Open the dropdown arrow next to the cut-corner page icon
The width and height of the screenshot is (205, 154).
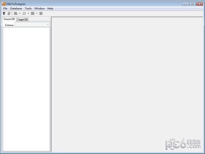[20, 13]
